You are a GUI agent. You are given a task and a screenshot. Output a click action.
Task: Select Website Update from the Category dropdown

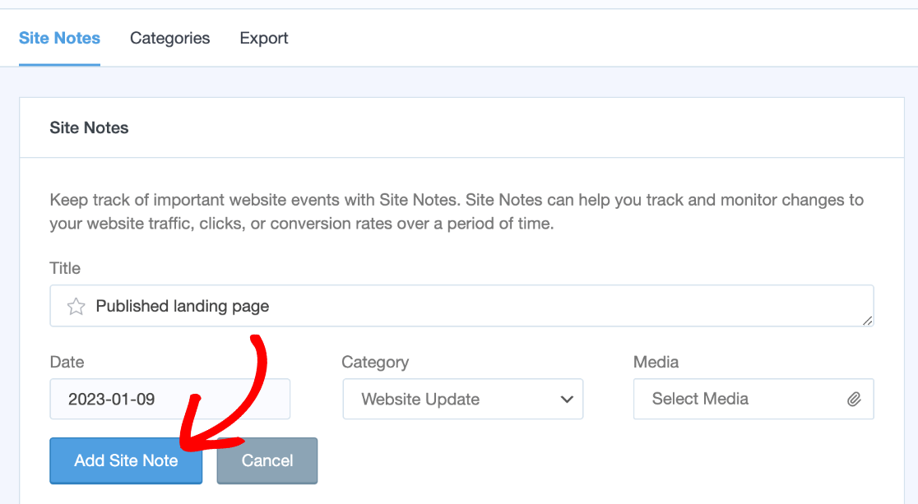[x=461, y=399]
